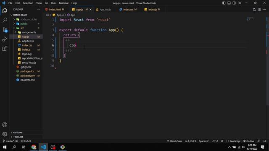269x151 pixels.
Task: Toggle secondary side bar layout icon
Action: pyautogui.click(x=234, y=3)
